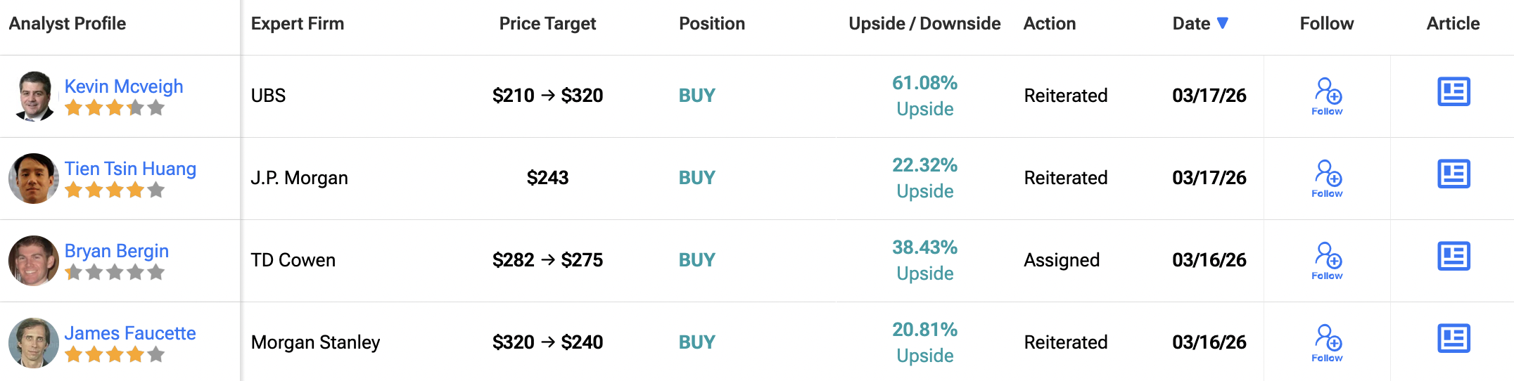The width and height of the screenshot is (1514, 381).
Task: Follow analyst Kevin Mcveigh
Action: (x=1327, y=96)
